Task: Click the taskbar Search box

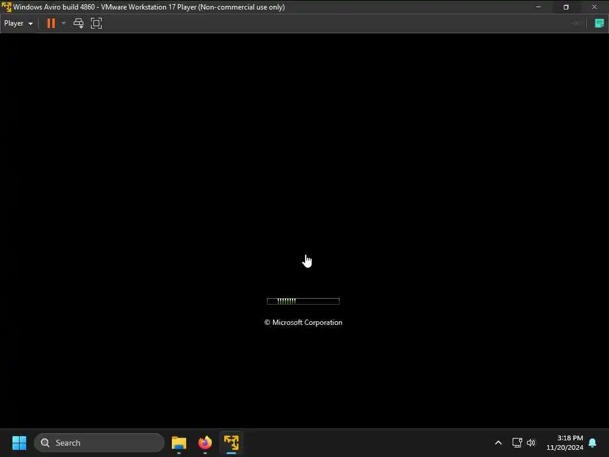Action: pos(99,443)
